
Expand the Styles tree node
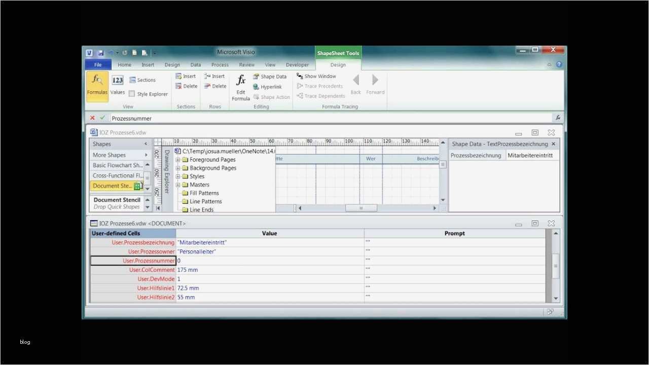[x=178, y=176]
